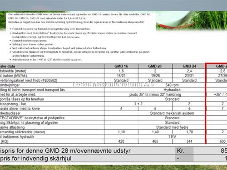Click the pluds 35° til minus 22° hældning cell
The image size is (227, 170).
click(x=155, y=94)
